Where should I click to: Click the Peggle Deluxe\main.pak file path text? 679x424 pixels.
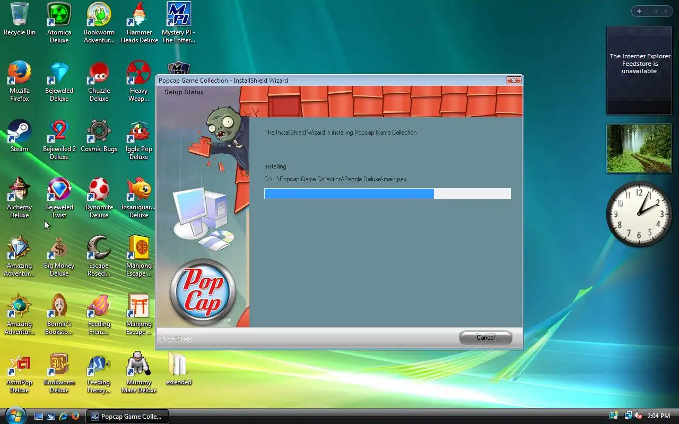(335, 179)
